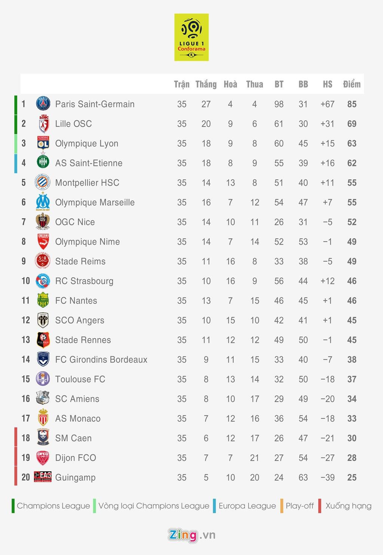The width and height of the screenshot is (383, 555).
Task: Click the blue Europa League legend swatch
Action: click(214, 506)
